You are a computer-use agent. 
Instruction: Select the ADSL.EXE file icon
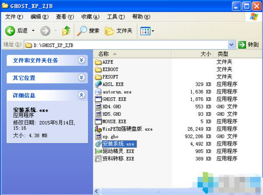98,84
